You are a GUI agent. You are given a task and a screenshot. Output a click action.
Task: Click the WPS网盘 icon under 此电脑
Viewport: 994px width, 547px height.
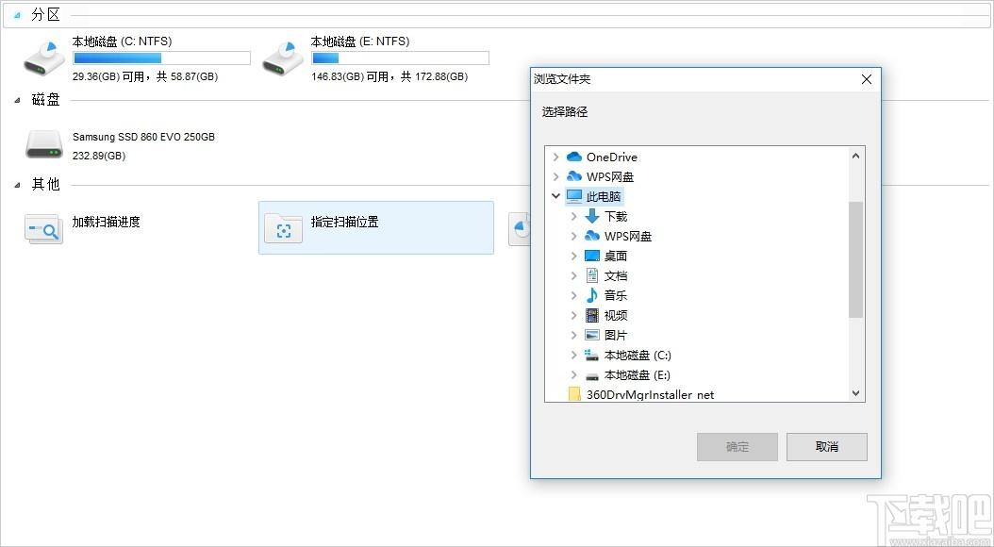click(x=592, y=236)
